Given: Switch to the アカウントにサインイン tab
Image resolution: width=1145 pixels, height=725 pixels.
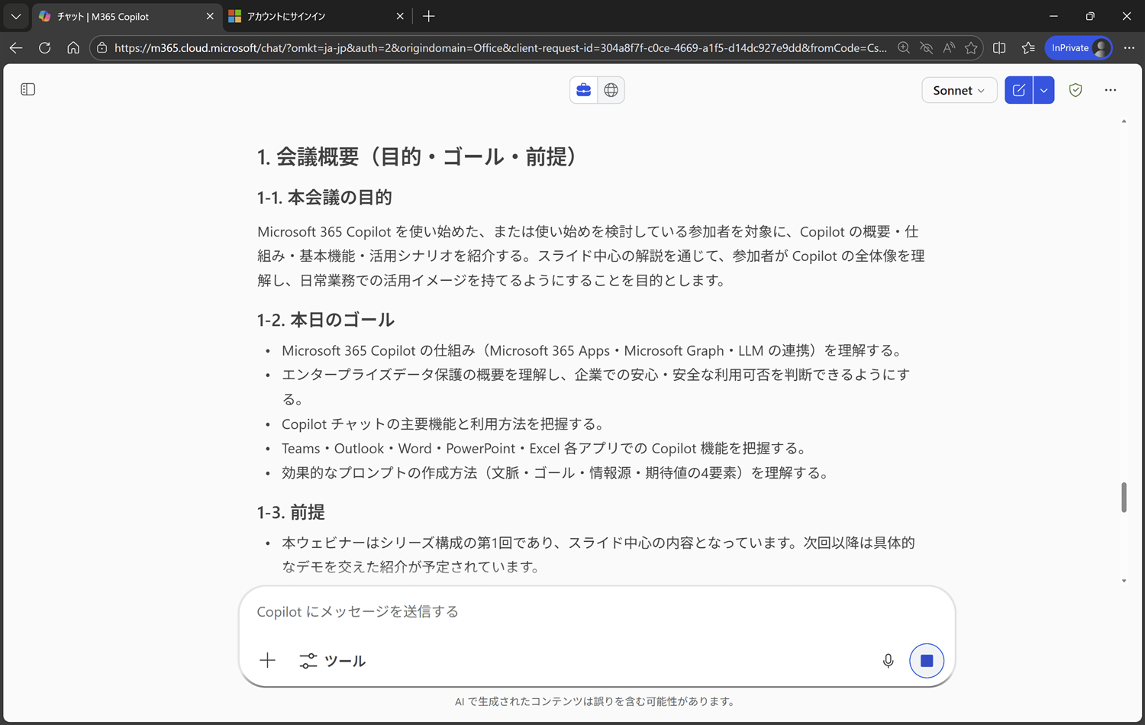Looking at the screenshot, I should tap(305, 15).
